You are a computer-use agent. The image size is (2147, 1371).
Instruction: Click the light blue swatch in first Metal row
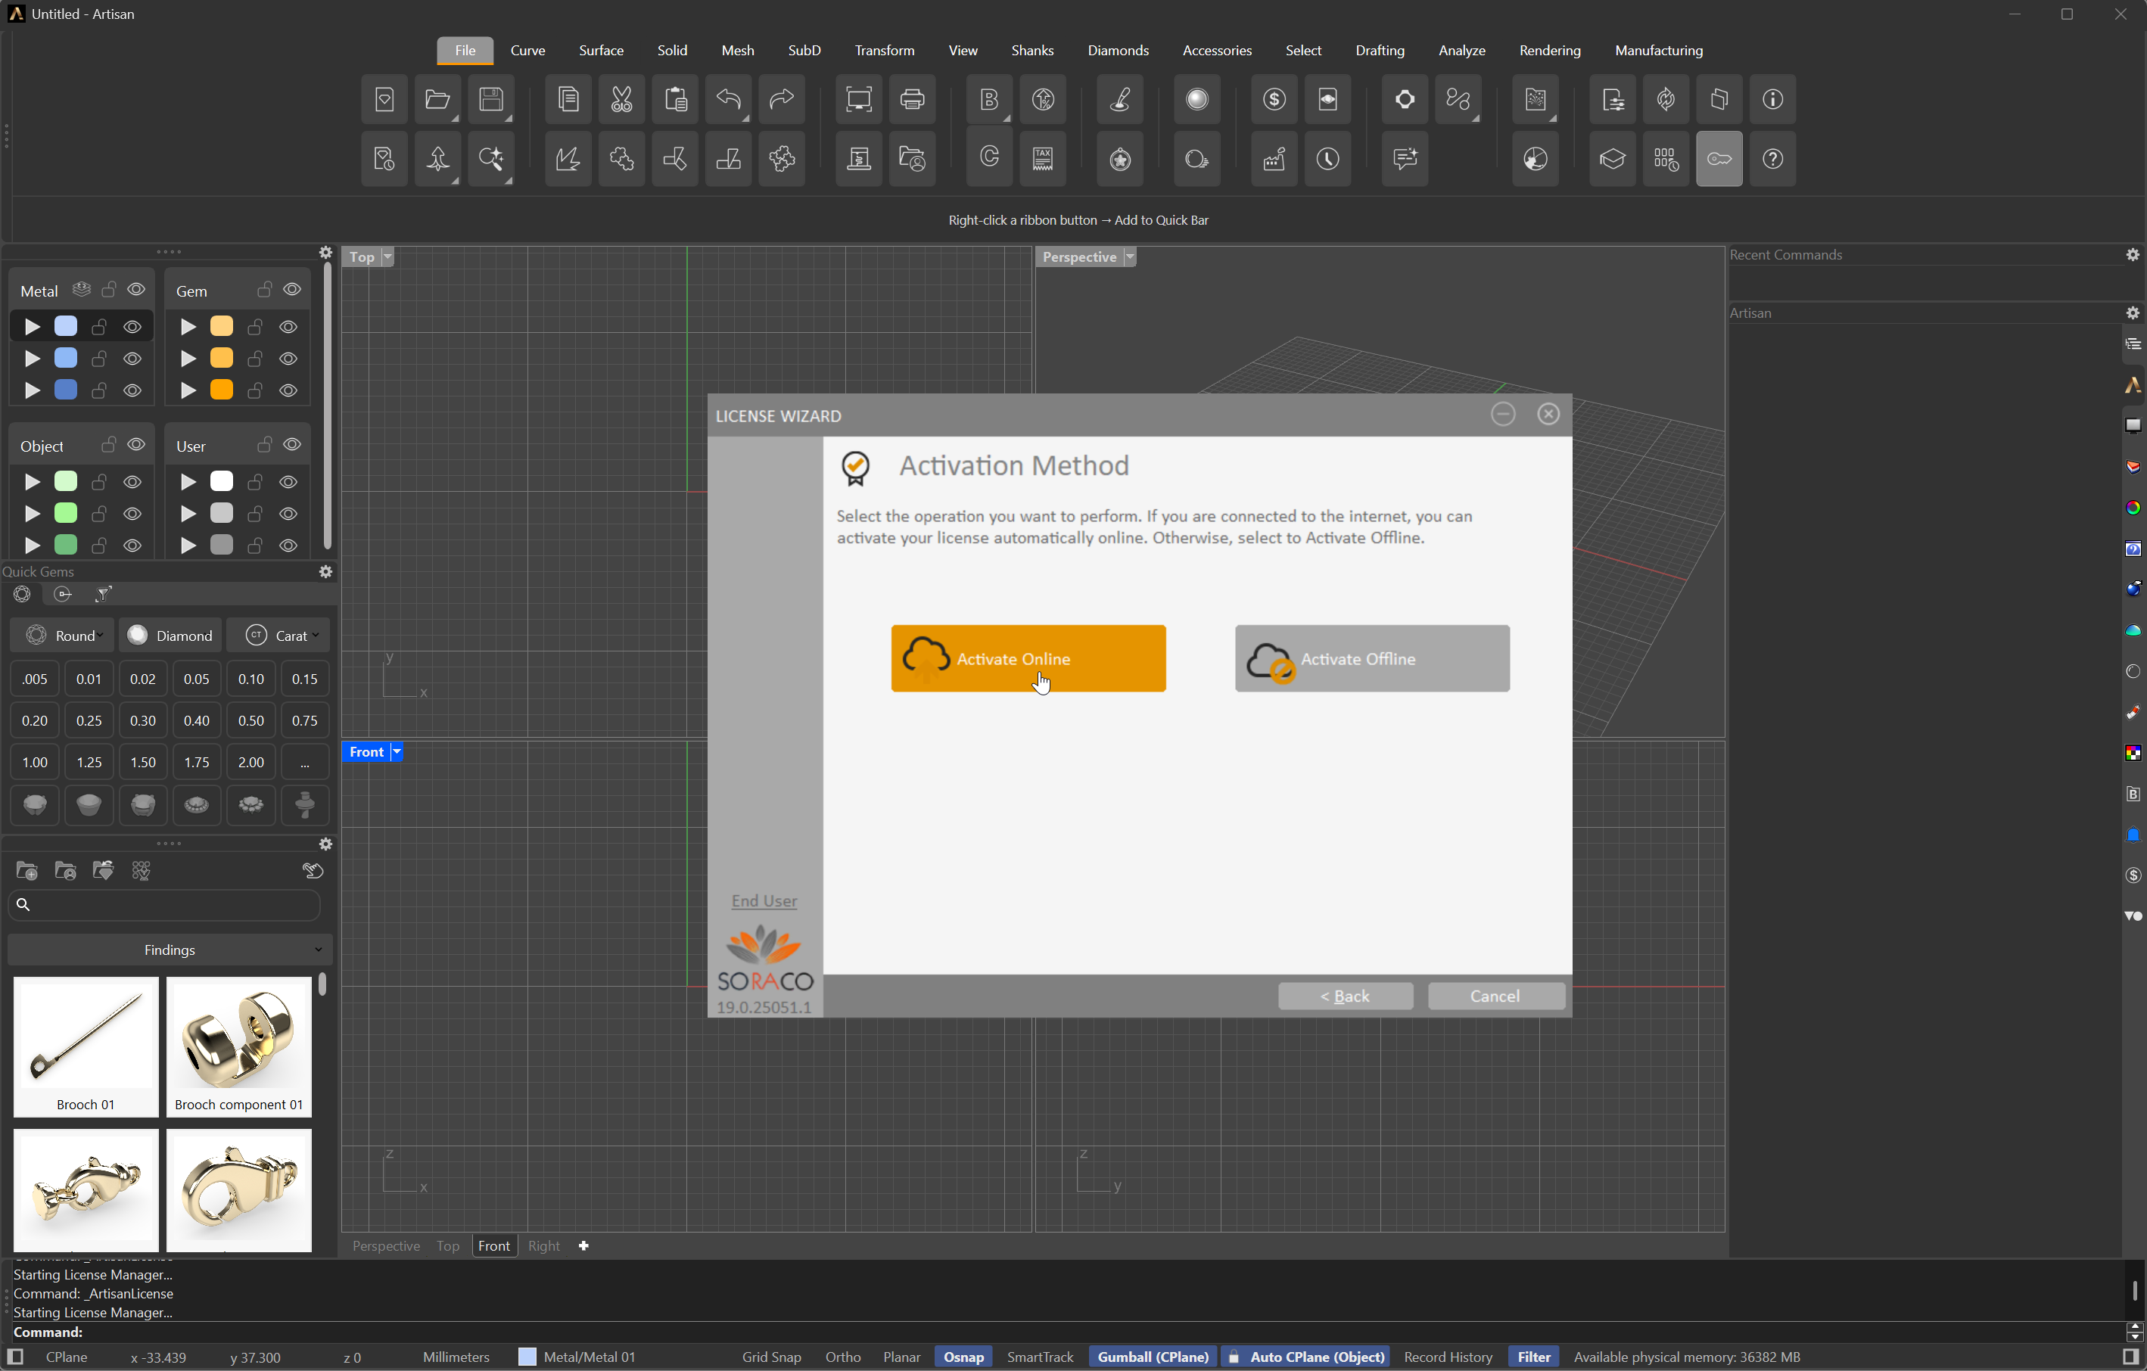coord(66,327)
